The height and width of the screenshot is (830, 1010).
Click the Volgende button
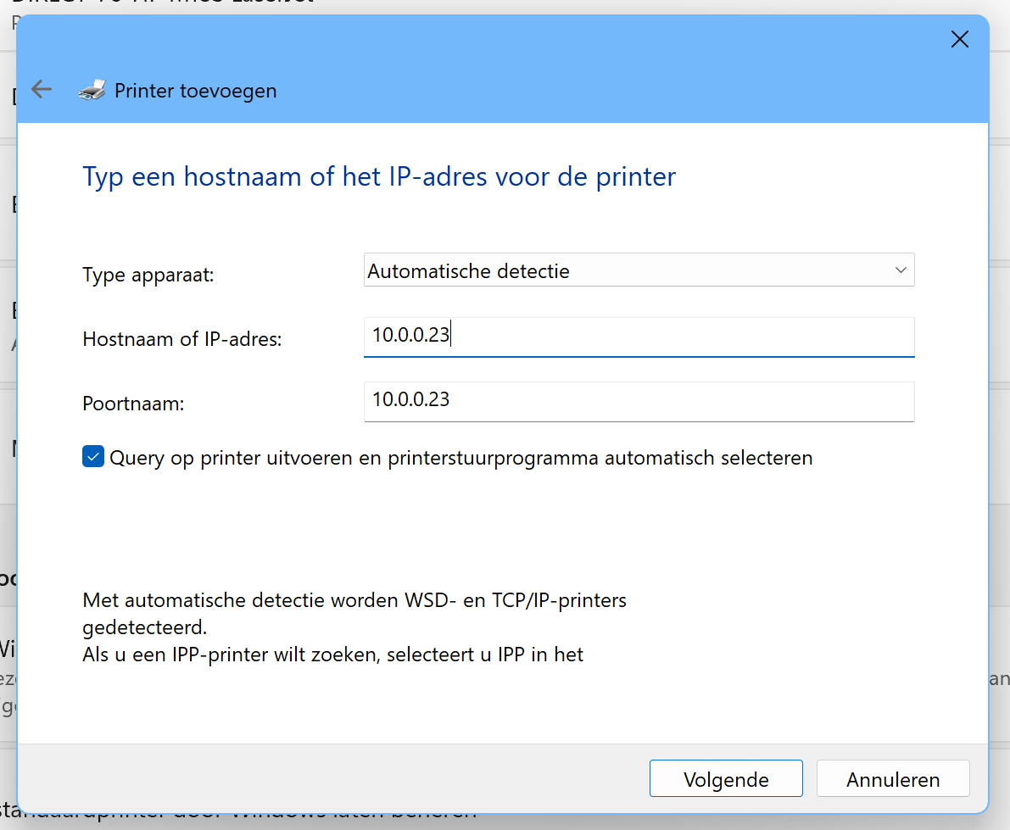[725, 779]
